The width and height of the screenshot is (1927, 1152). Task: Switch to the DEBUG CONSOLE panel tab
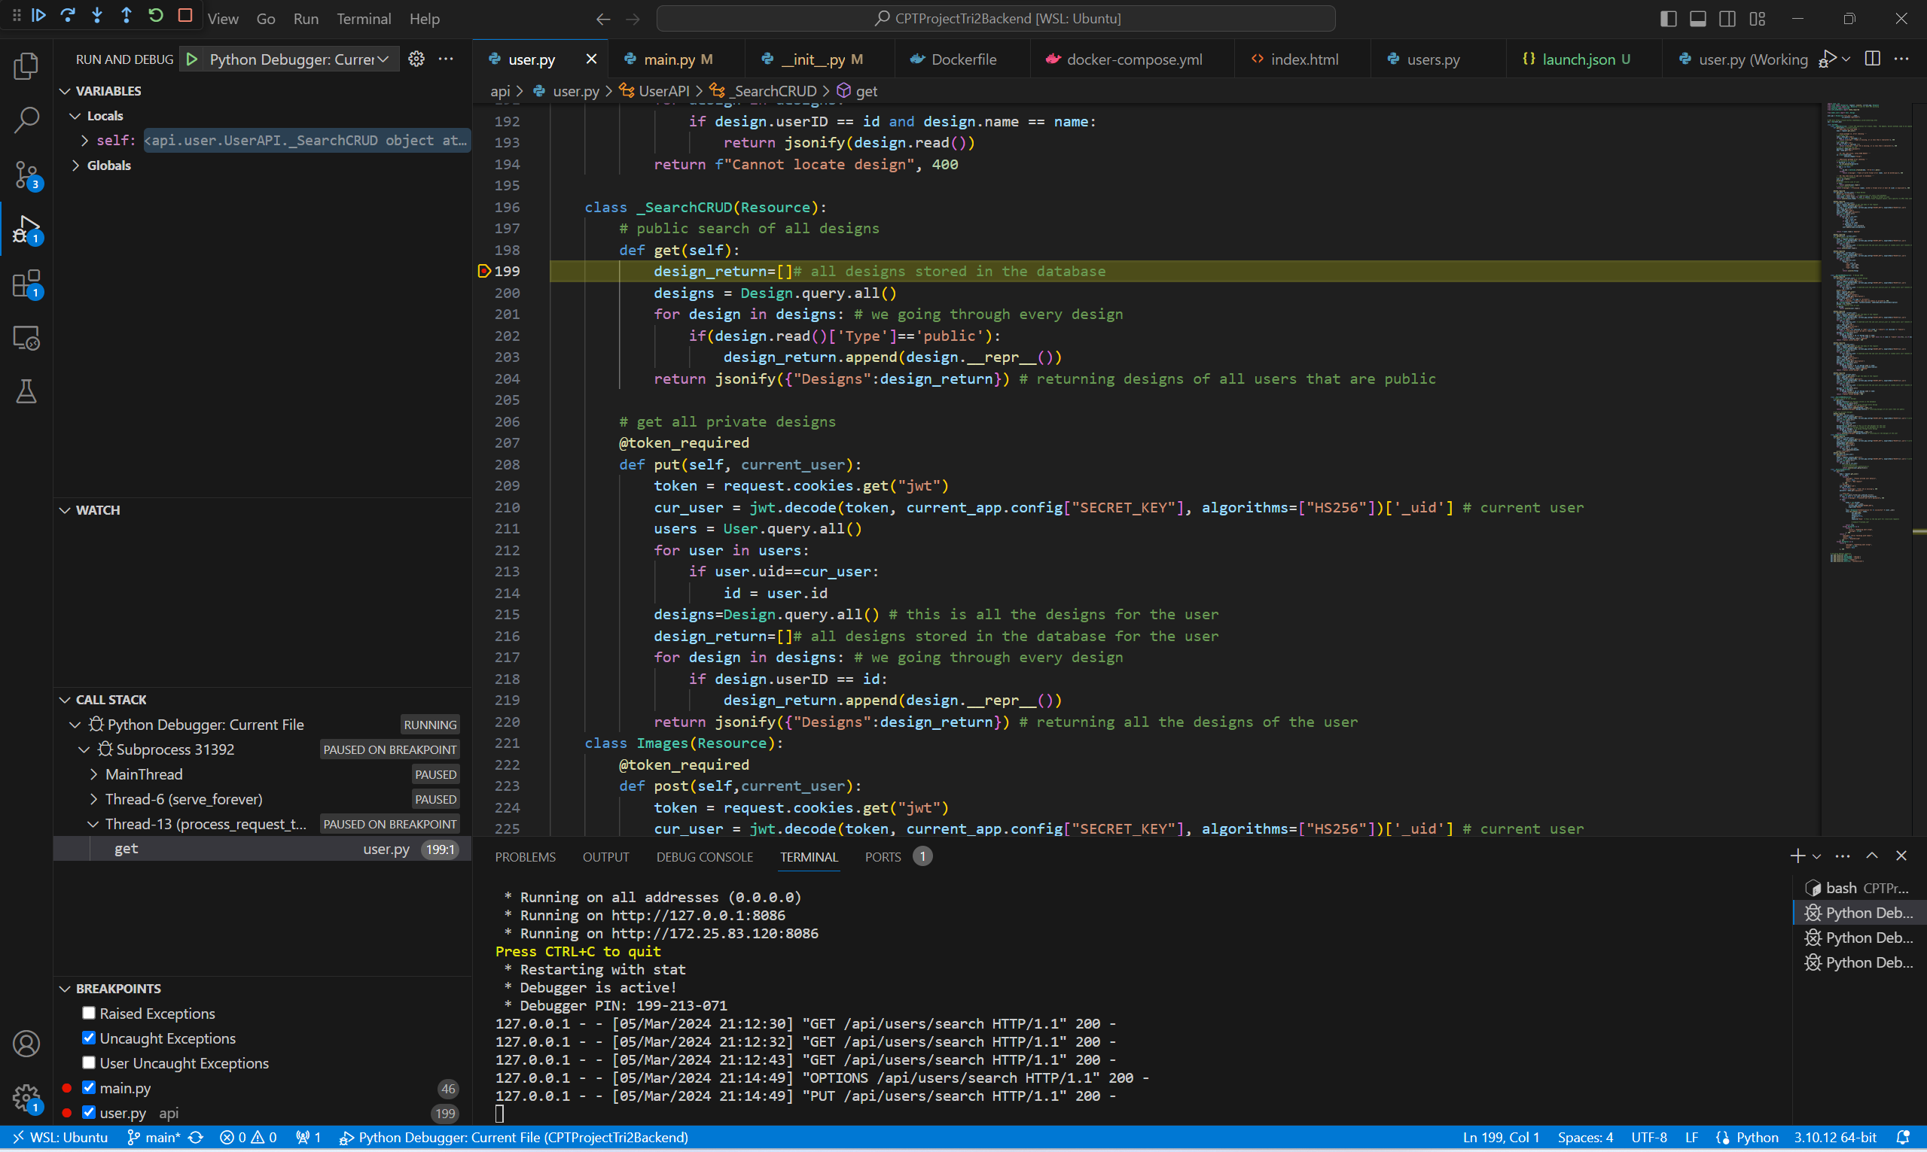pos(705,857)
